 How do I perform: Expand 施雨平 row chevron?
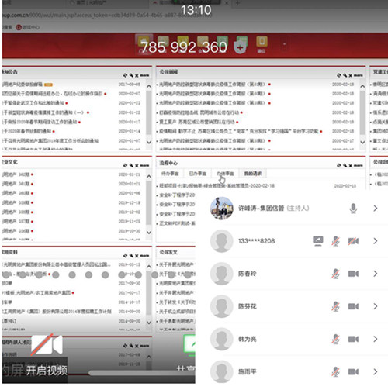point(376,371)
